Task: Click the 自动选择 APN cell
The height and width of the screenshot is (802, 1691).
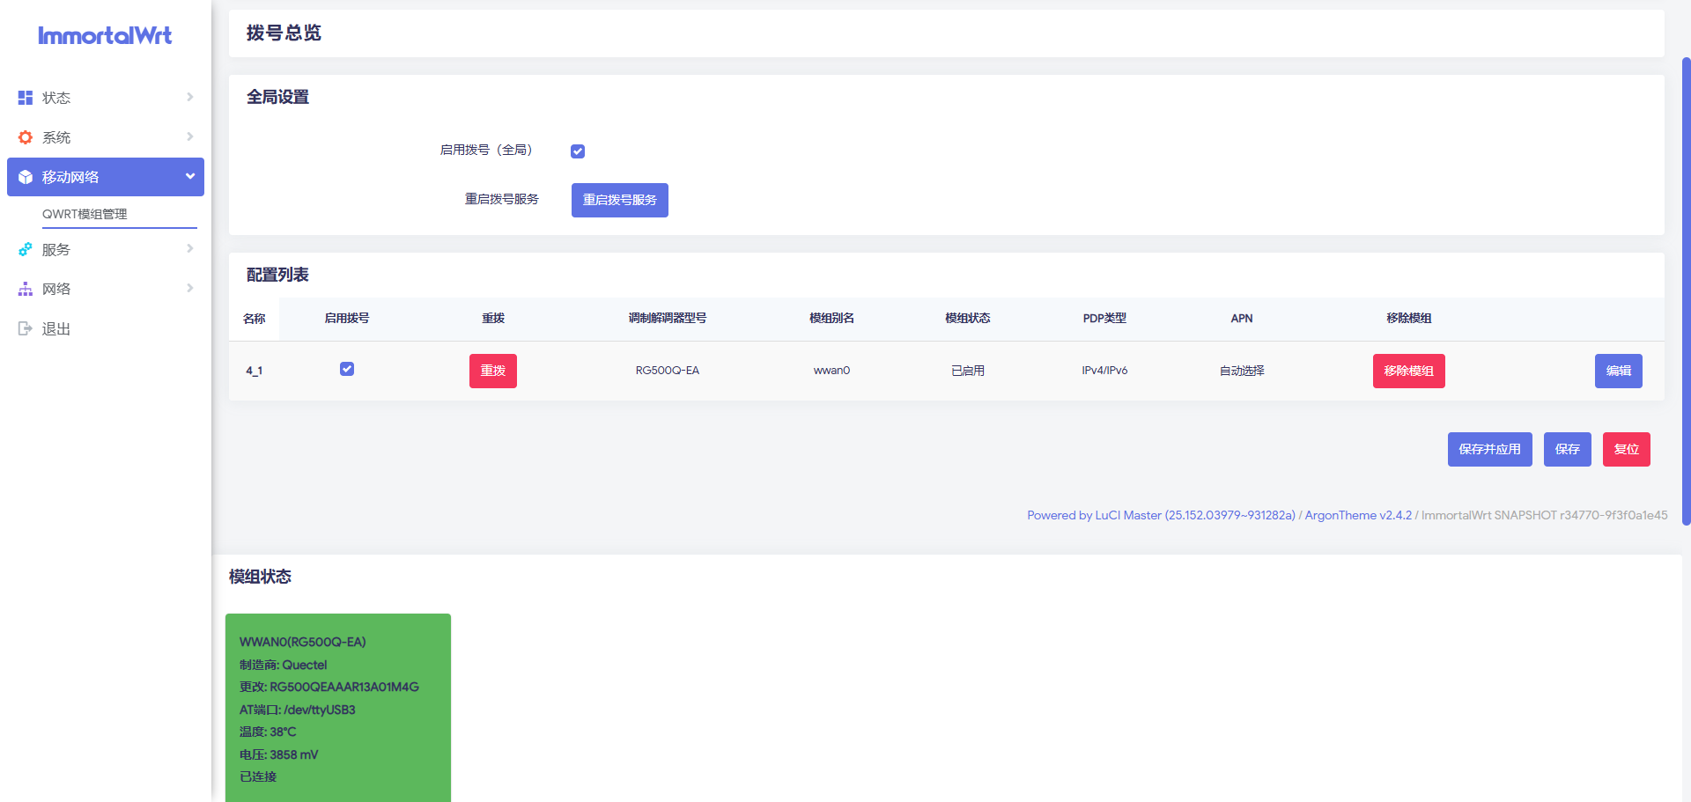Action: click(x=1242, y=371)
